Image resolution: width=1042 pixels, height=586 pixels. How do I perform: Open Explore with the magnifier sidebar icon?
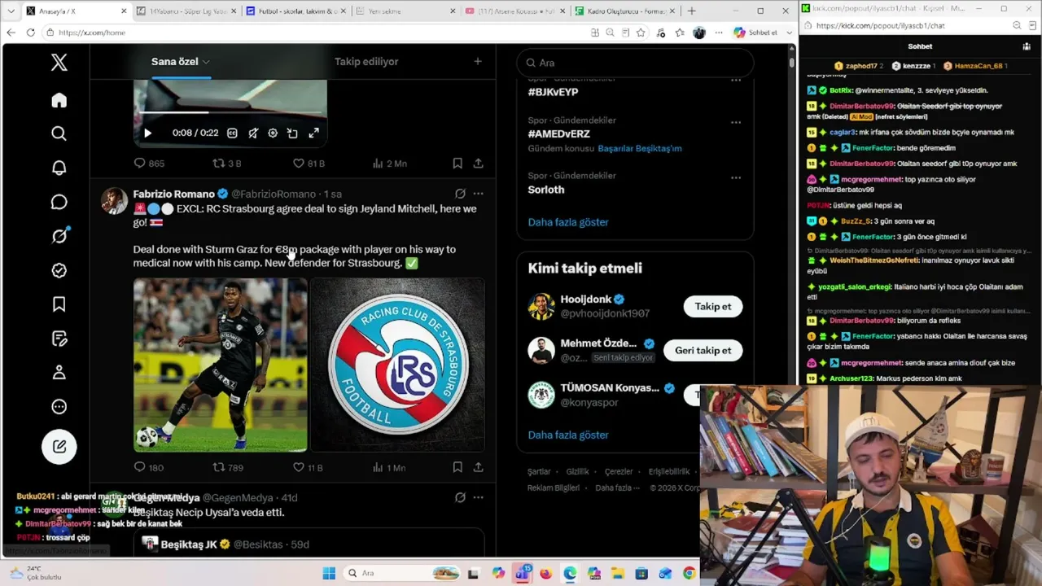click(x=59, y=133)
